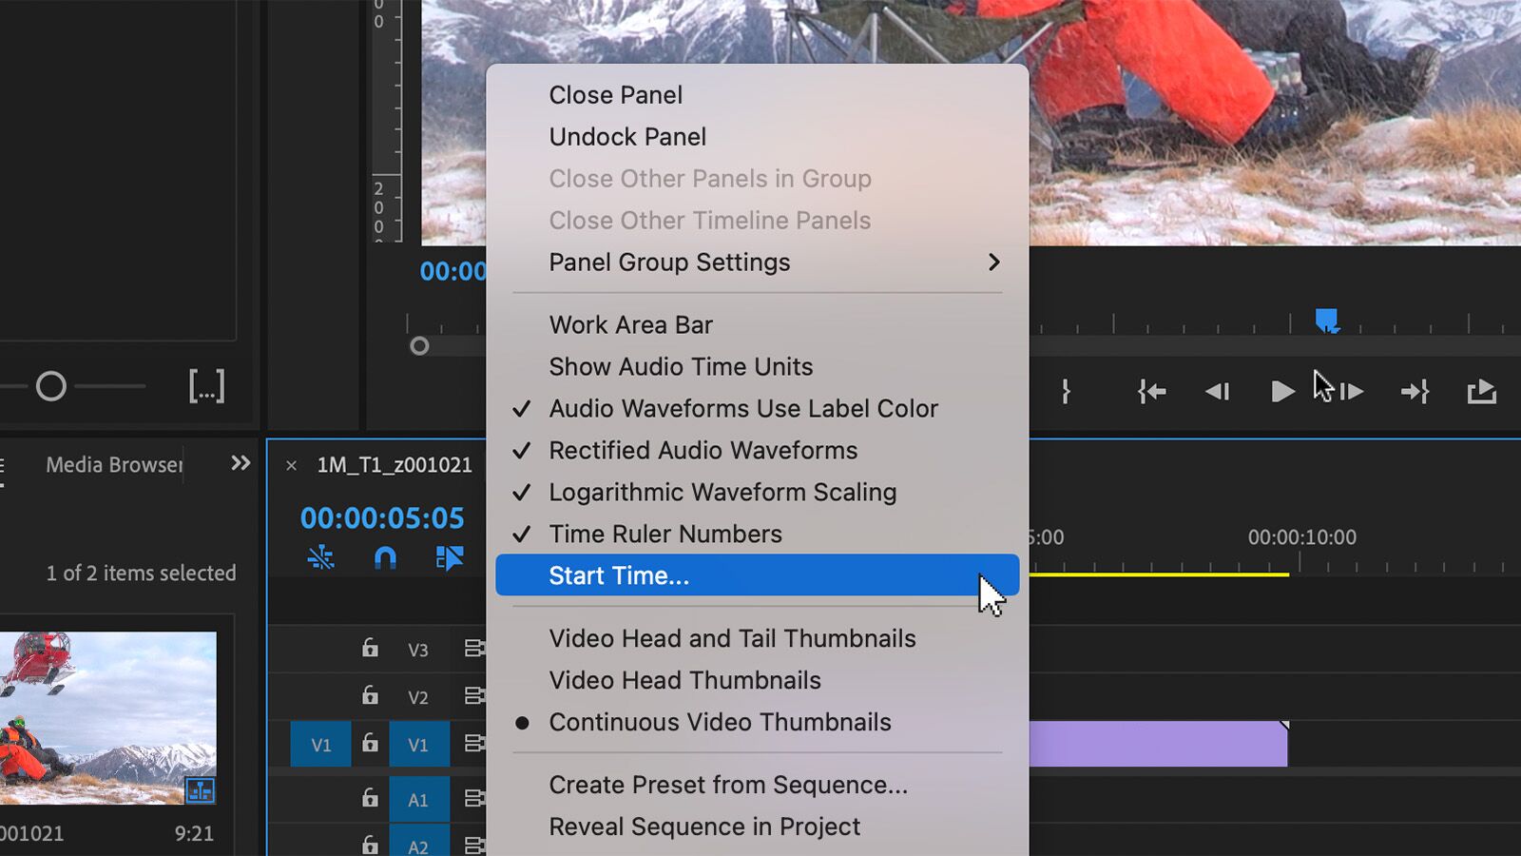Image resolution: width=1521 pixels, height=856 pixels.
Task: Collapse the Media Browser panel with double chevron
Action: pyautogui.click(x=241, y=464)
